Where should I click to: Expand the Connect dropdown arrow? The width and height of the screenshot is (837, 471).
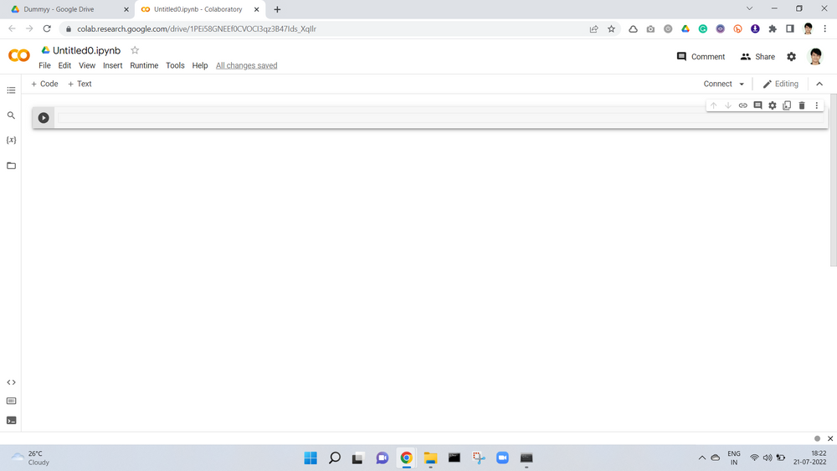coord(742,84)
